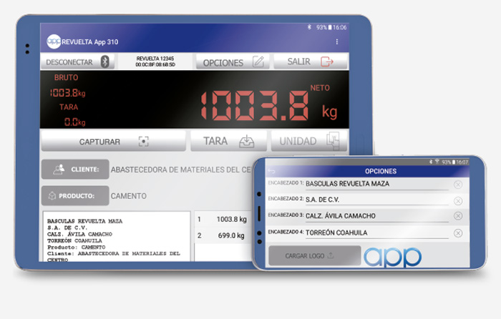Clear ENCABEZADO 4 with its X icon
The width and height of the screenshot is (501, 319).
tap(458, 233)
